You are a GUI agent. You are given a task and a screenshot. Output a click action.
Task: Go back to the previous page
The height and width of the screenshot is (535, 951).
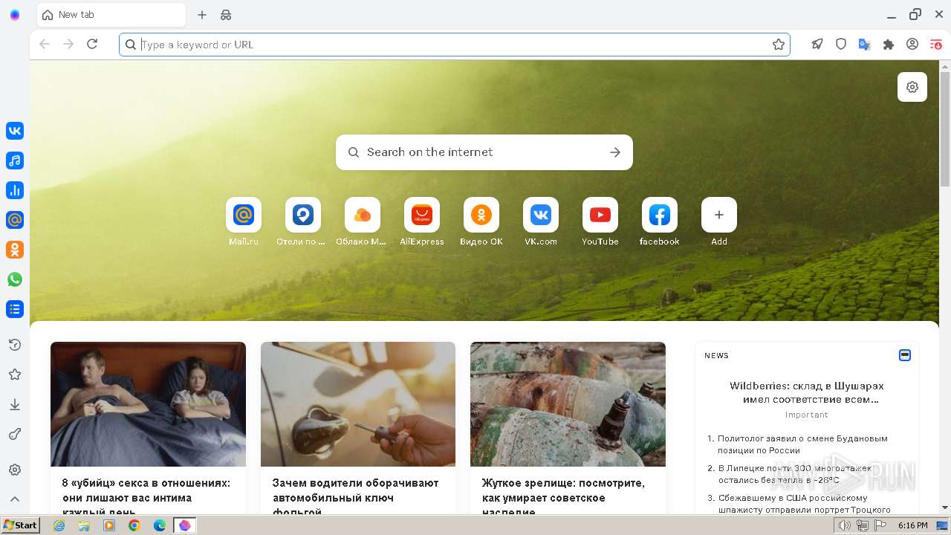click(x=45, y=45)
